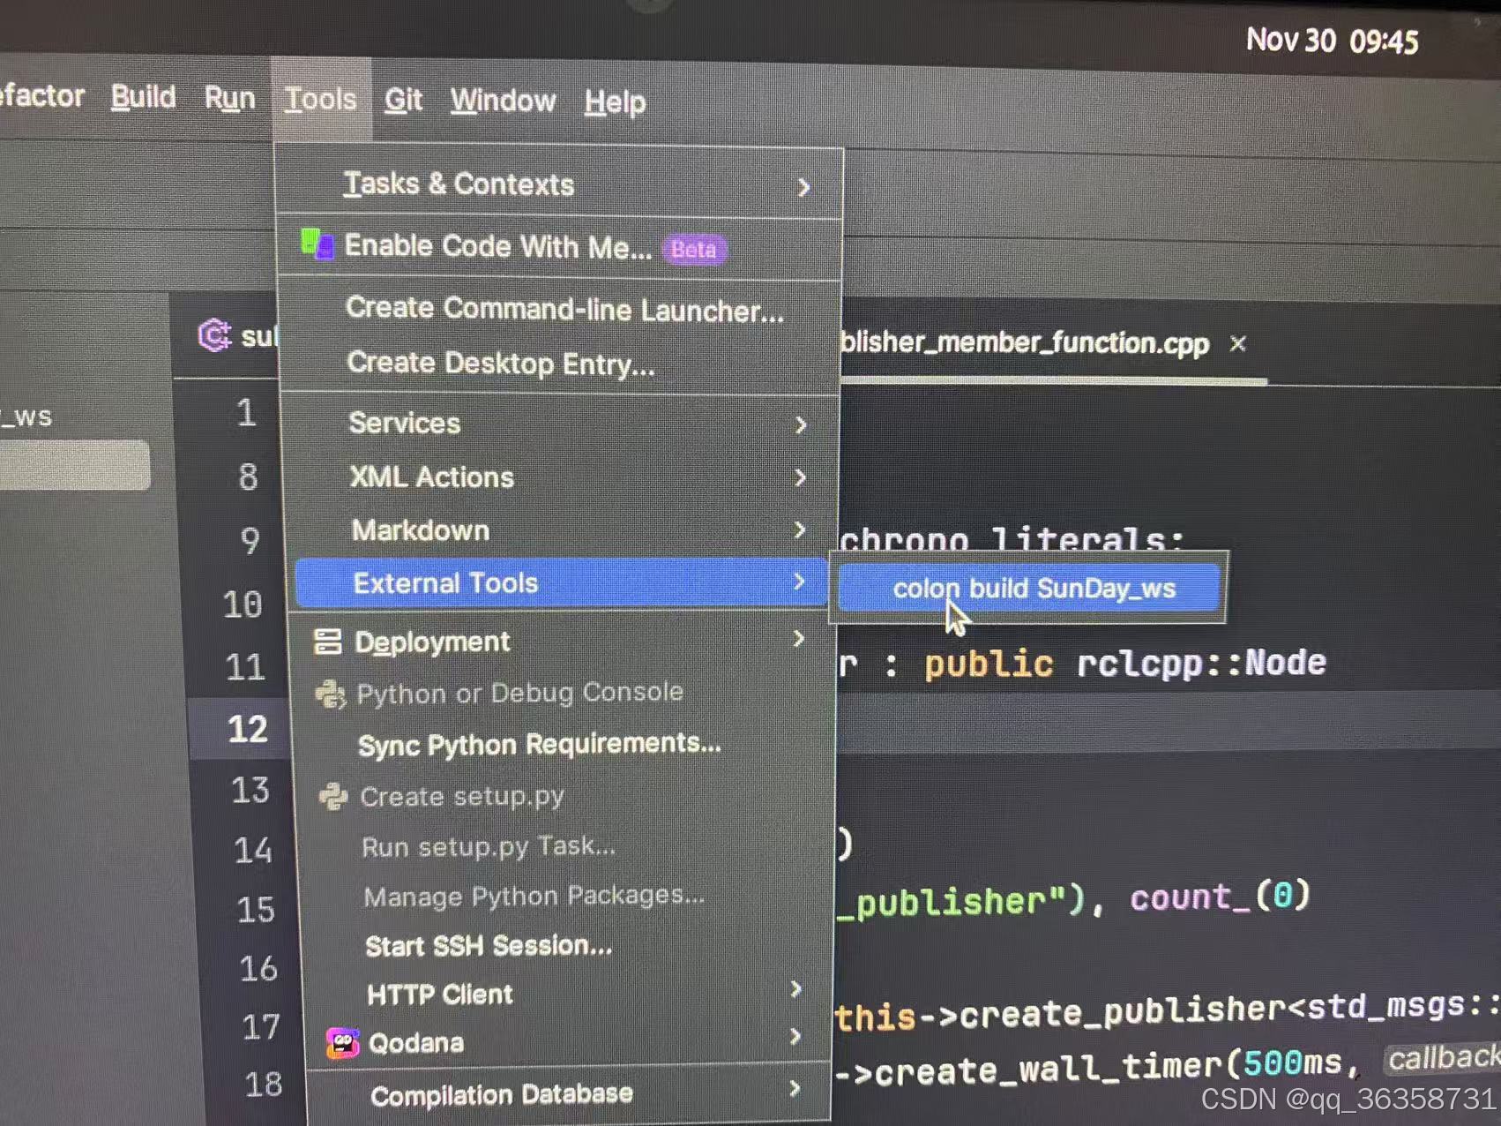This screenshot has height=1126, width=1501.
Task: Expand the Services submenu
Action: click(802, 424)
